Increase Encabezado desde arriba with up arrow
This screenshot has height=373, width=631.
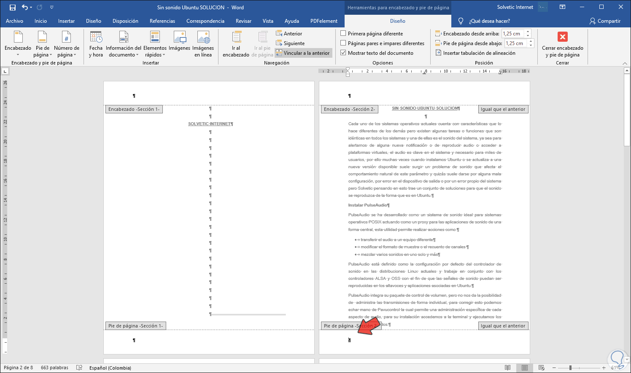tap(528, 32)
